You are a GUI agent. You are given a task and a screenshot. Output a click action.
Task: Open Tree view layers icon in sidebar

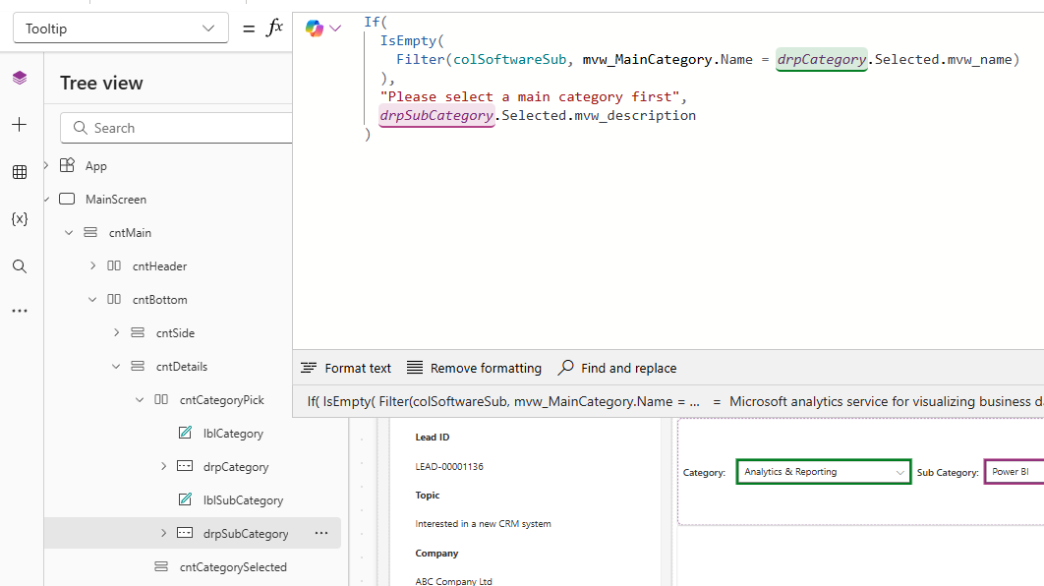(x=20, y=79)
